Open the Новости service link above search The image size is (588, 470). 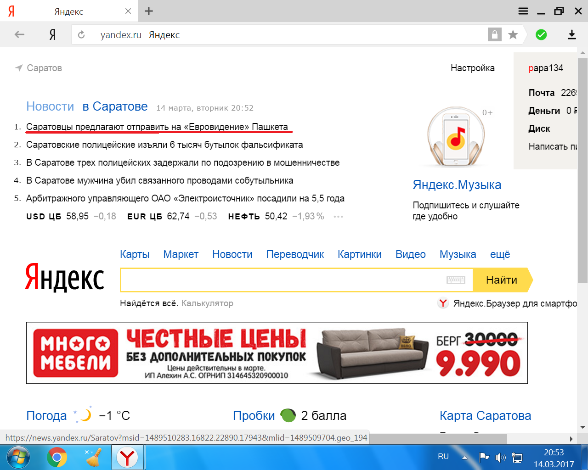[232, 254]
